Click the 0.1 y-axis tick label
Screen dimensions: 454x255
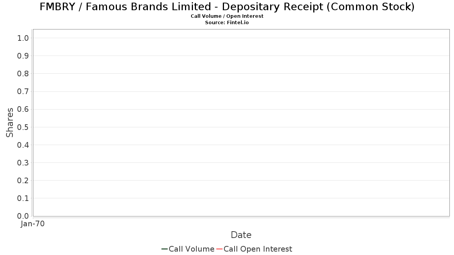(23, 198)
